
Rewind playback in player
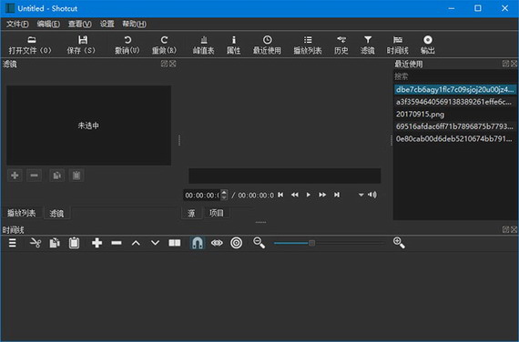point(295,195)
